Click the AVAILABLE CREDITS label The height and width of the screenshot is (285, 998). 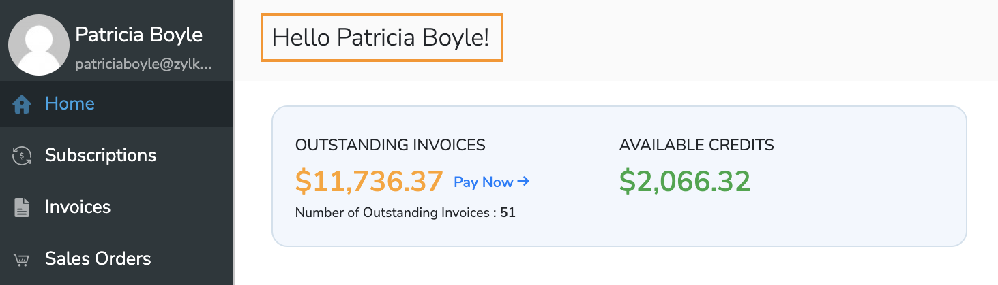point(696,144)
